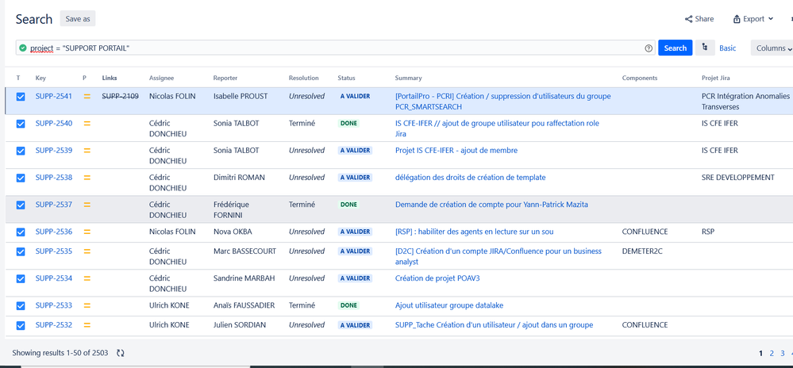Image resolution: width=793 pixels, height=368 pixels.
Task: Click the priority icon of SUPP-2540
Action: (x=87, y=124)
